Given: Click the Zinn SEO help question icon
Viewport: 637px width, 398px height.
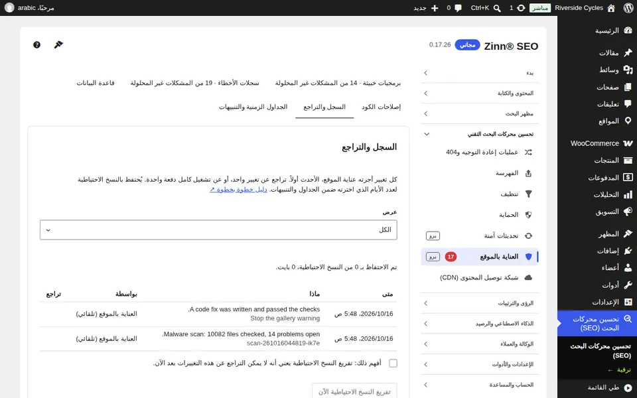Looking at the screenshot, I should (x=36, y=44).
